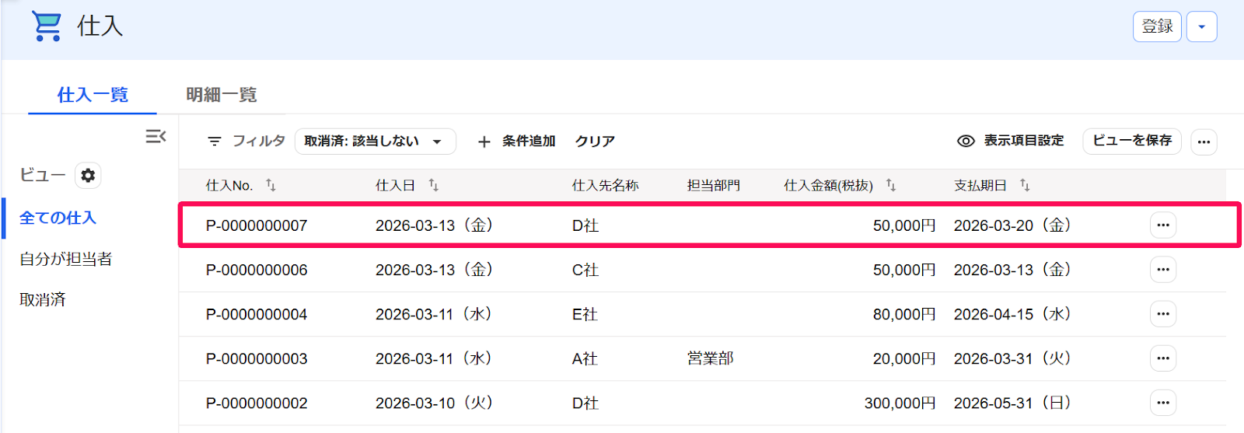Viewport: 1244px width, 433px height.
Task: Sort by 仕入No. column arrows
Action: point(271,185)
